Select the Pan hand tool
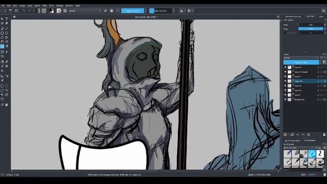The height and width of the screenshot is (184, 327). click(7, 105)
